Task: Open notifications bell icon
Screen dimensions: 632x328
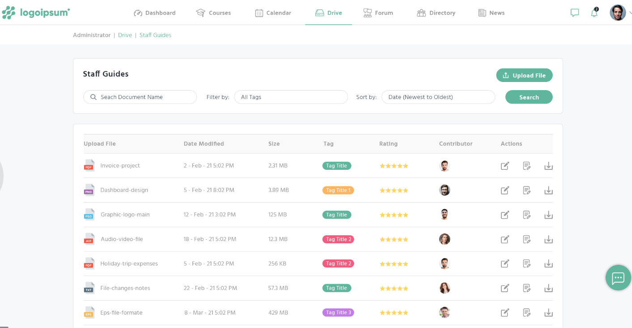Action: point(594,12)
